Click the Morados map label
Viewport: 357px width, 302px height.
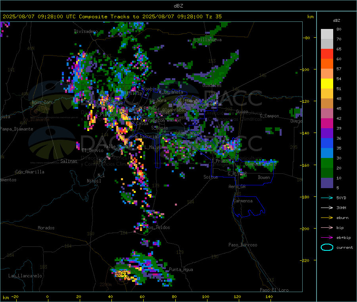[x=46, y=228]
